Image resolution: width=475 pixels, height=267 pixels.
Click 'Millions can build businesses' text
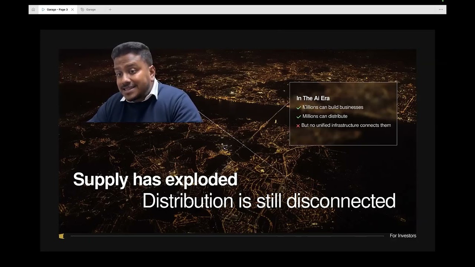[333, 107]
